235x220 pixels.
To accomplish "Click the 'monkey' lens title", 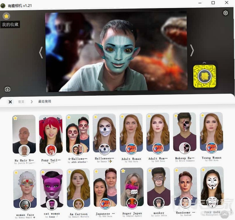I will coord(159,213).
